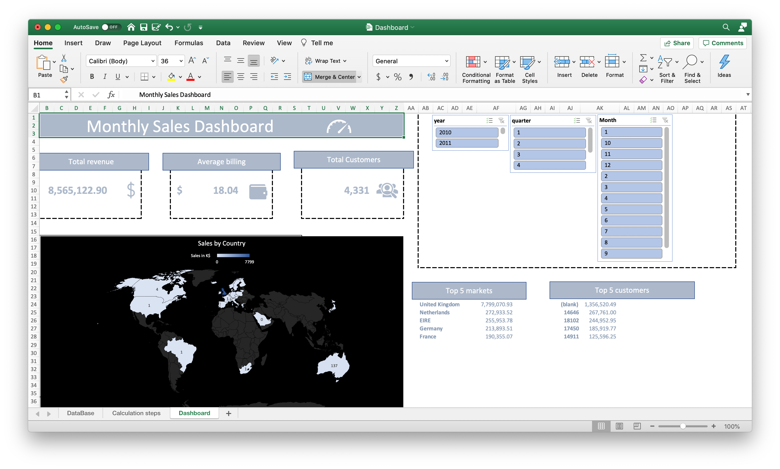Toggle AutoSave switch off/on
Image resolution: width=780 pixels, height=469 pixels.
(x=111, y=27)
